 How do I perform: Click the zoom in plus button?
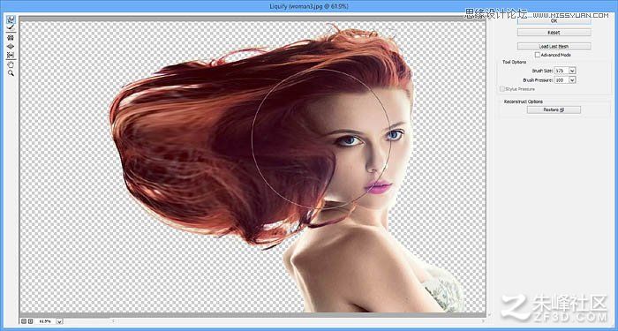(x=29, y=321)
